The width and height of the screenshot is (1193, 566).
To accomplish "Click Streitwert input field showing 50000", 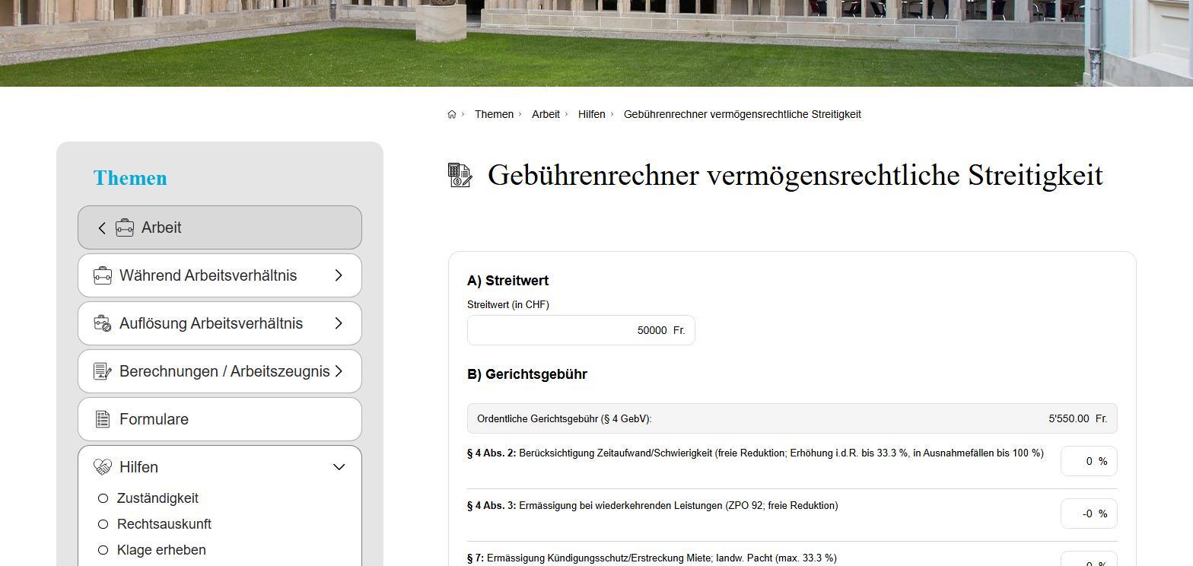I will pos(581,330).
